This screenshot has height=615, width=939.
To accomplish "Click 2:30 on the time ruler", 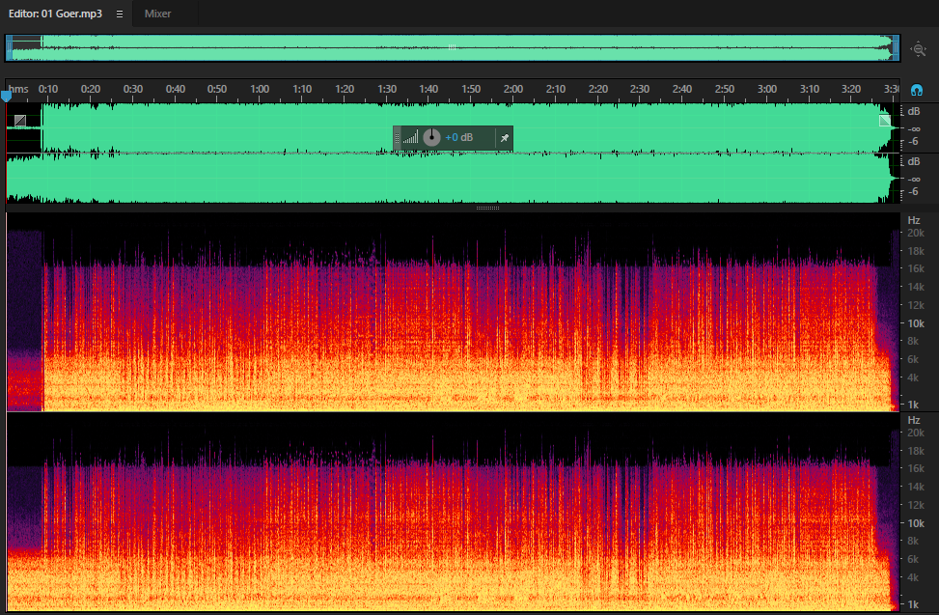I will pyautogui.click(x=640, y=89).
